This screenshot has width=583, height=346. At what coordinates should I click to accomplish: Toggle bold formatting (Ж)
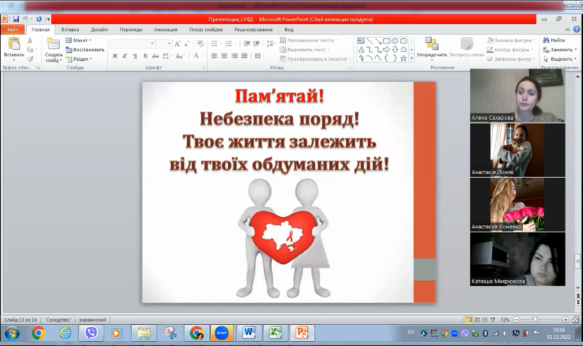pos(115,56)
